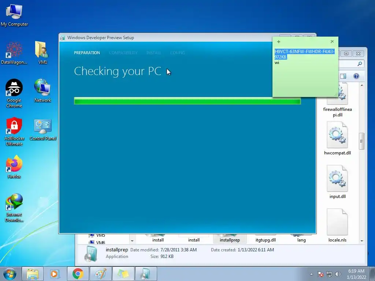Click the Action Center flag icon
The image size is (375, 281).
coord(320,274)
